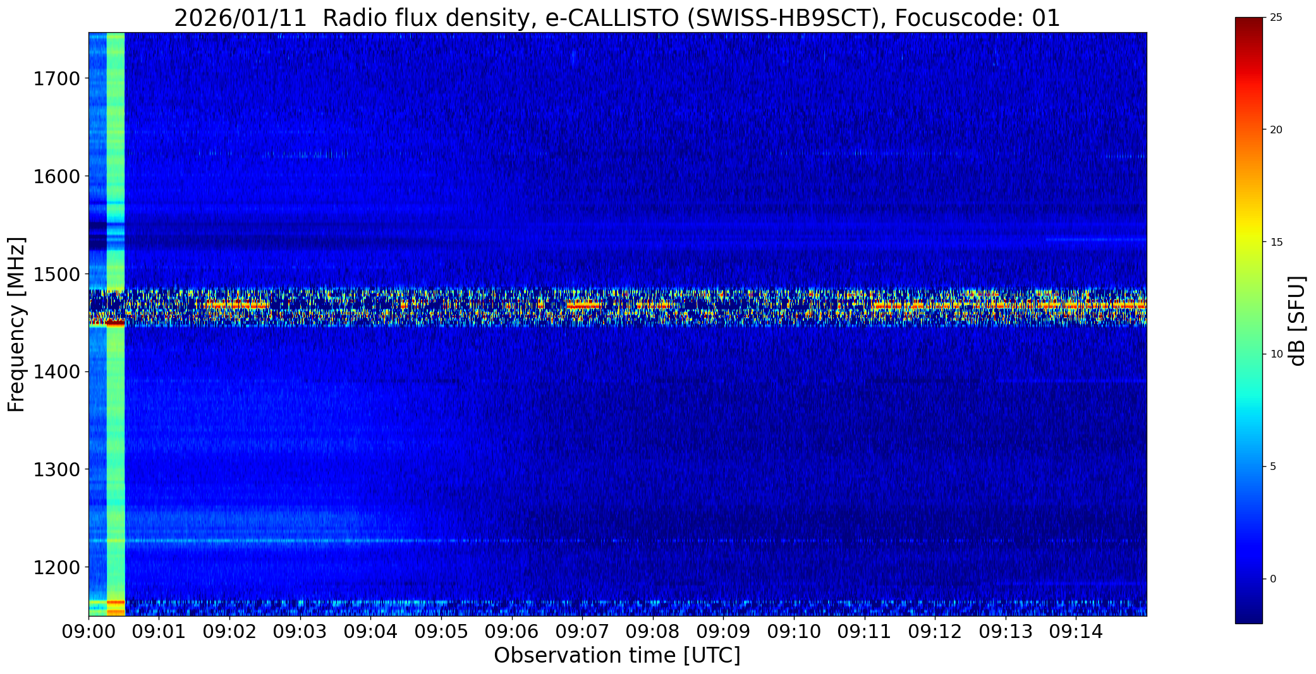Click the 09:06 time tick label
This screenshot has height=674, width=1316.
click(x=512, y=632)
